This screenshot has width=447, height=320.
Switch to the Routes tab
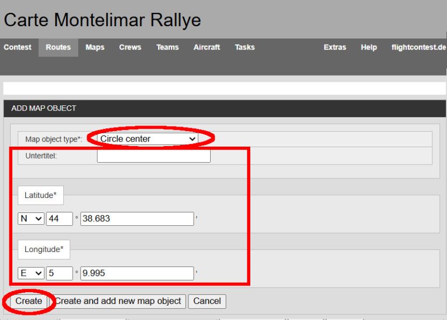click(58, 47)
